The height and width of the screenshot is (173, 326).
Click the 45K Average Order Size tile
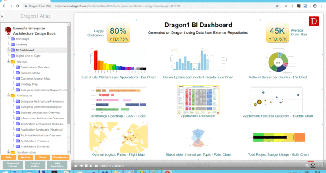[277, 33]
